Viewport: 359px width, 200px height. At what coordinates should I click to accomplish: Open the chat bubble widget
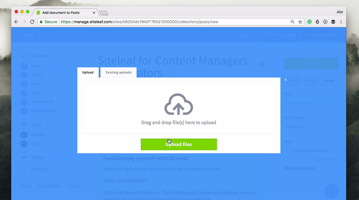(x=331, y=191)
